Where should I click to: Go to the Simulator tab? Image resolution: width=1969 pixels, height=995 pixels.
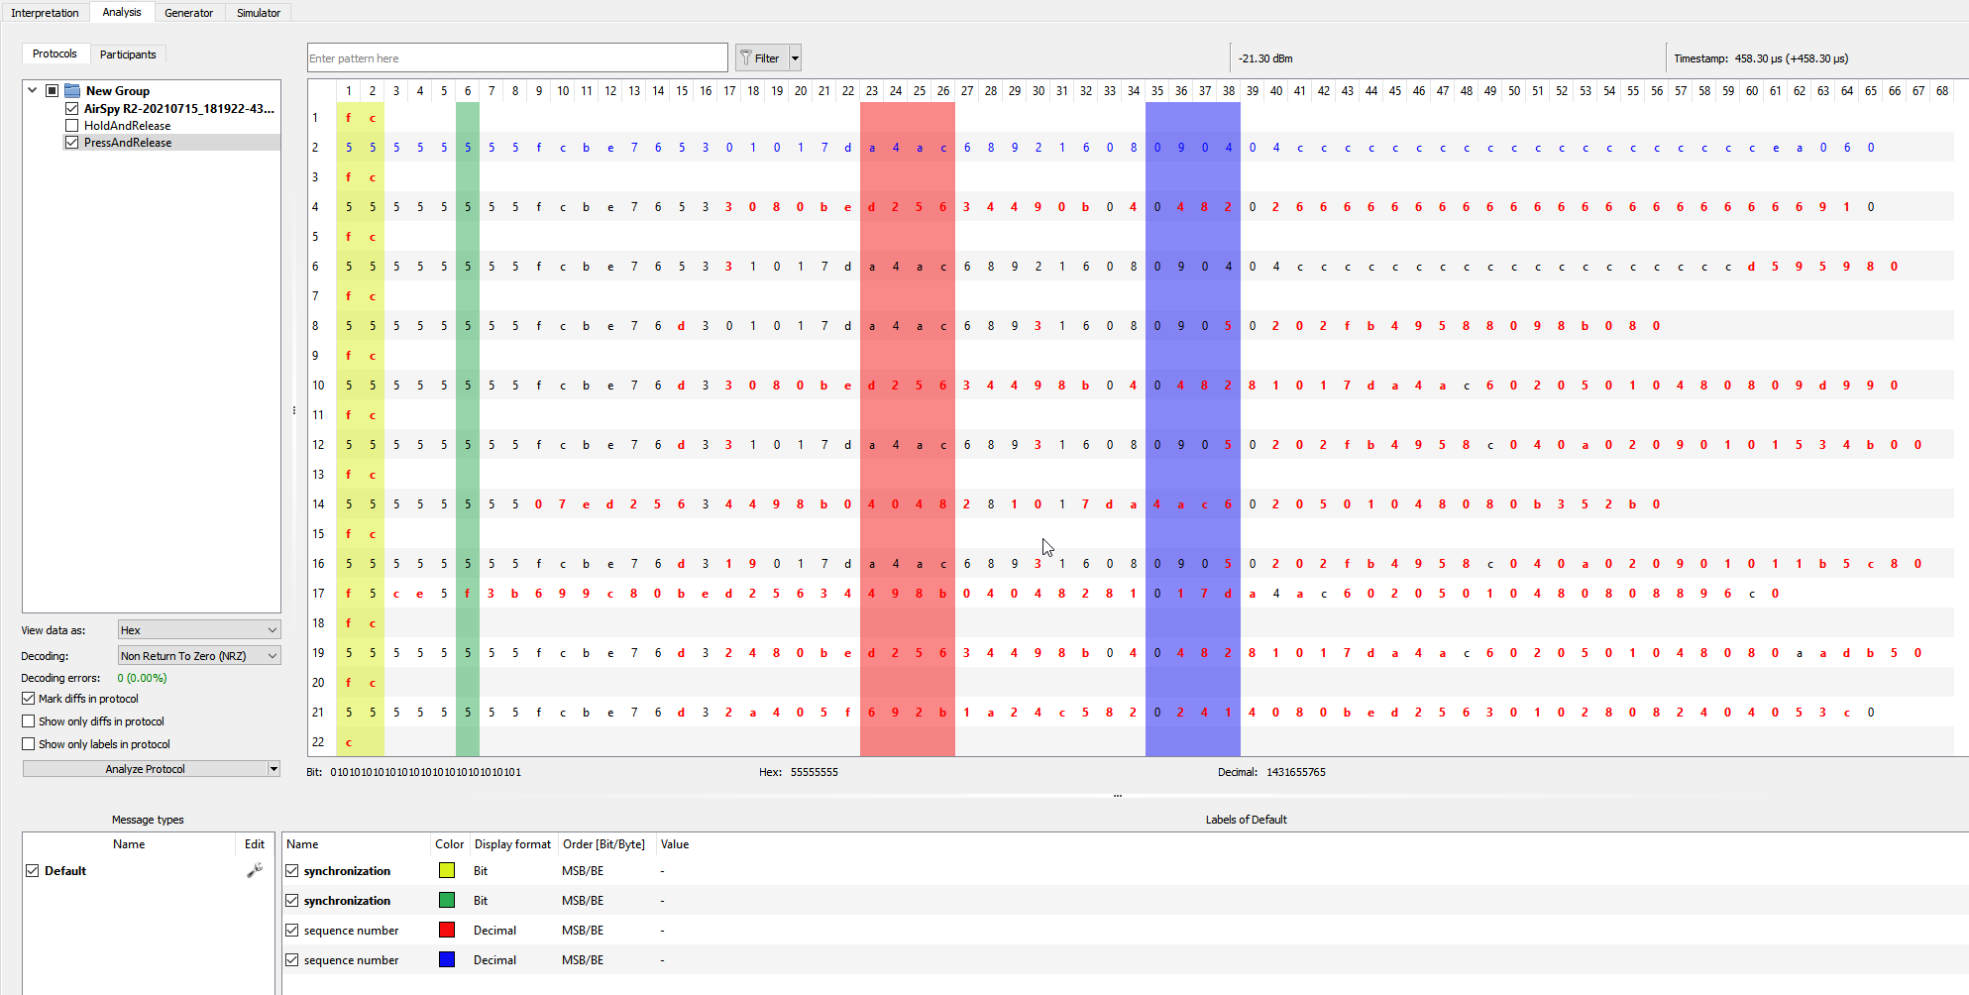[x=259, y=13]
